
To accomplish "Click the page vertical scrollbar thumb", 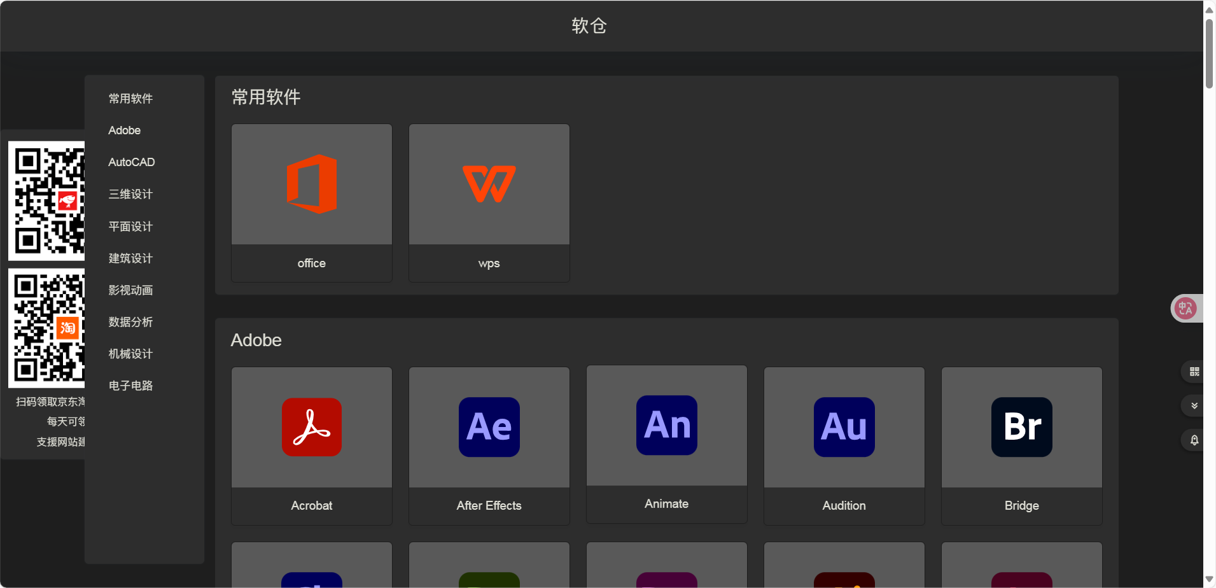I will click(1209, 53).
